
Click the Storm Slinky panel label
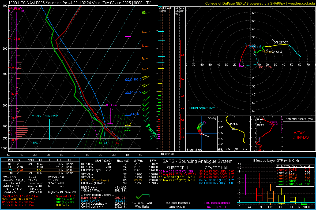pyautogui.click(x=194, y=150)
